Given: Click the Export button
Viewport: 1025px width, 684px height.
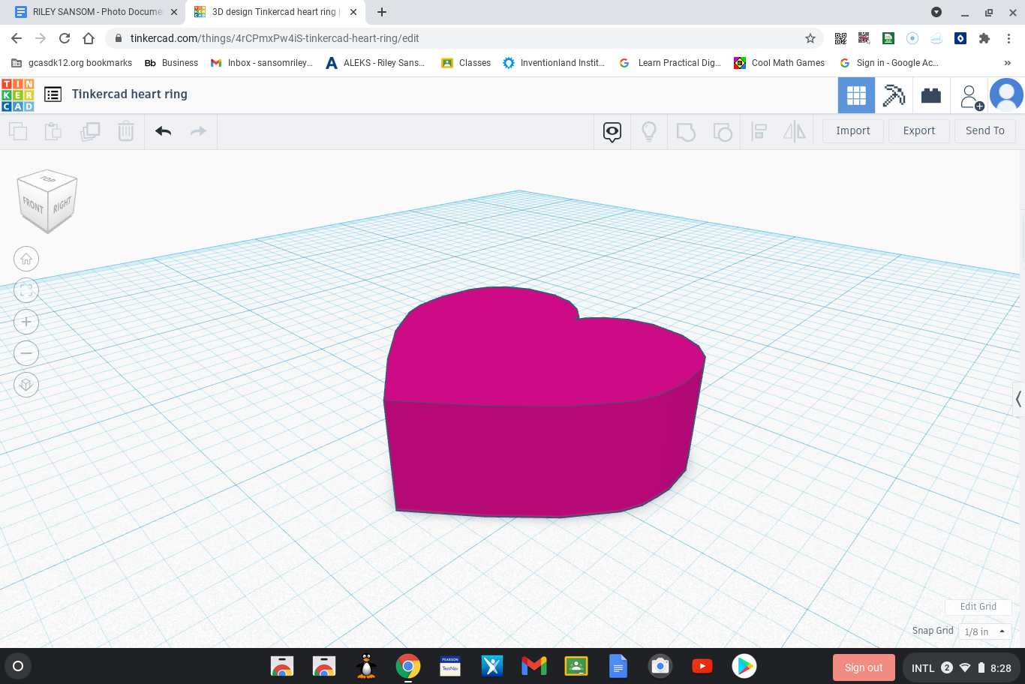Looking at the screenshot, I should pyautogui.click(x=919, y=131).
